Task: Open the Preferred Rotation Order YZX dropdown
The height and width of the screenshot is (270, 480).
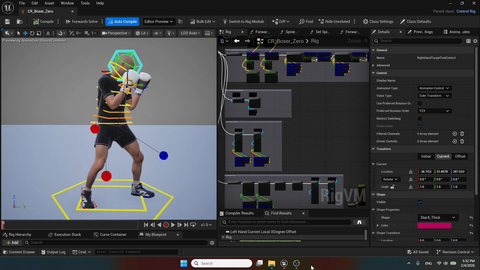Action: (x=434, y=111)
